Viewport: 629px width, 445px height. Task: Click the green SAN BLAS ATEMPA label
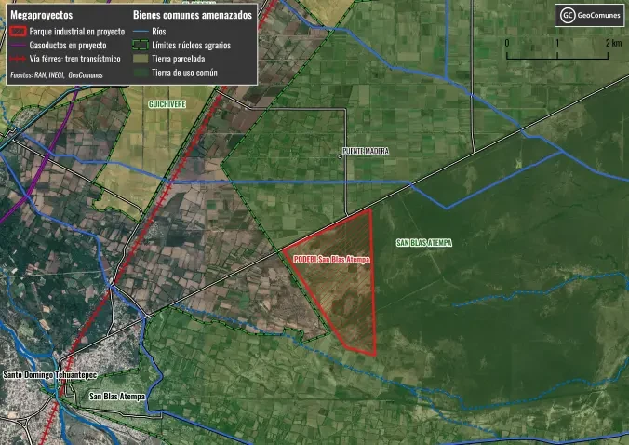click(x=423, y=243)
